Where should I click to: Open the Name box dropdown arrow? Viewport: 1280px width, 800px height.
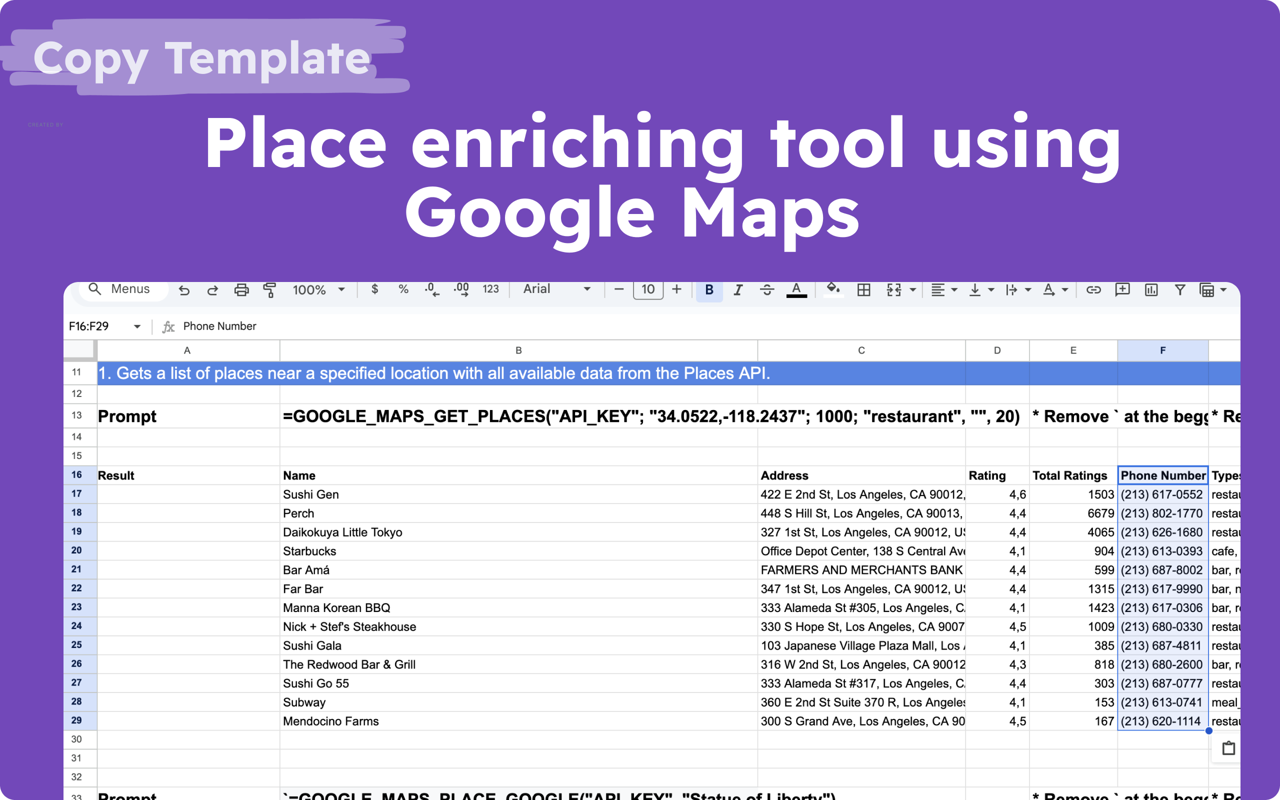[137, 326]
